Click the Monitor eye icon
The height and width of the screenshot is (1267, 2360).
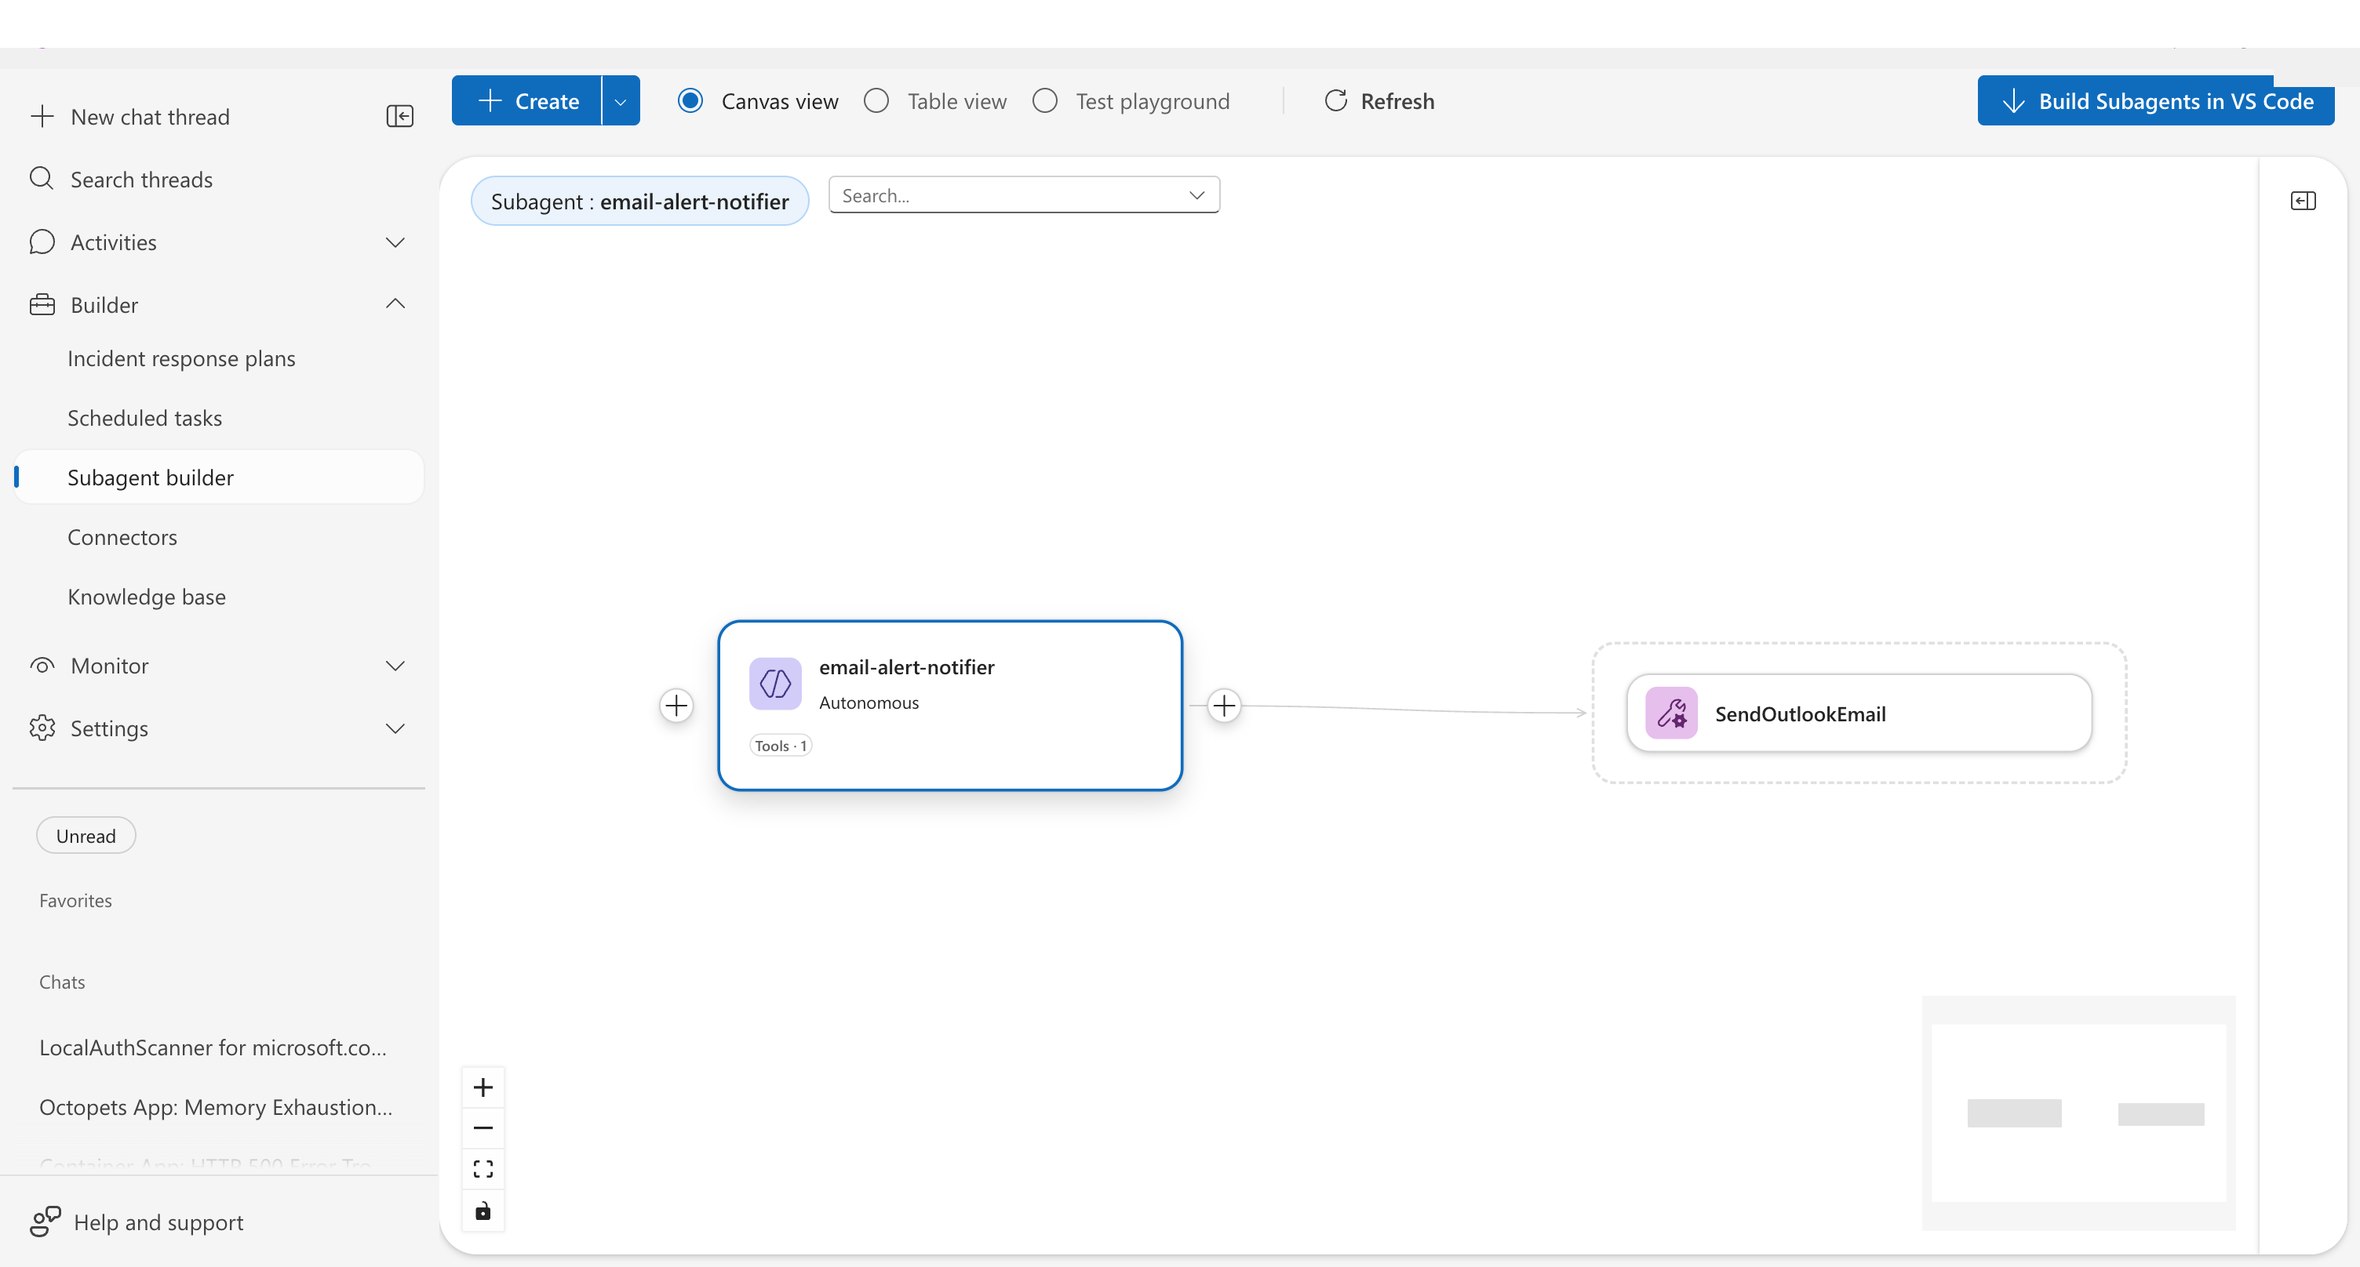coord(42,666)
